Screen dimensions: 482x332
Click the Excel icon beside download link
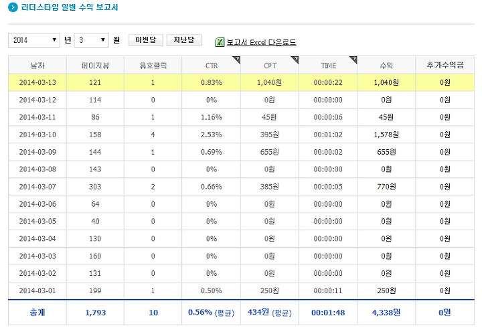click(220, 42)
